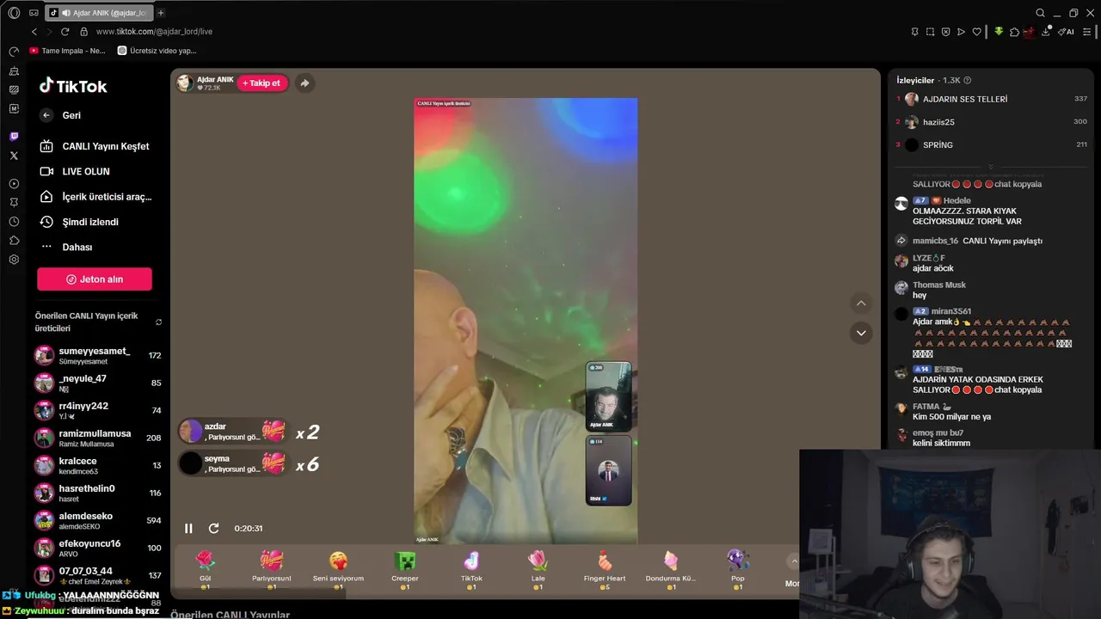Send the Dondurma ice cream gift
This screenshot has height=619, width=1101.
(671, 569)
